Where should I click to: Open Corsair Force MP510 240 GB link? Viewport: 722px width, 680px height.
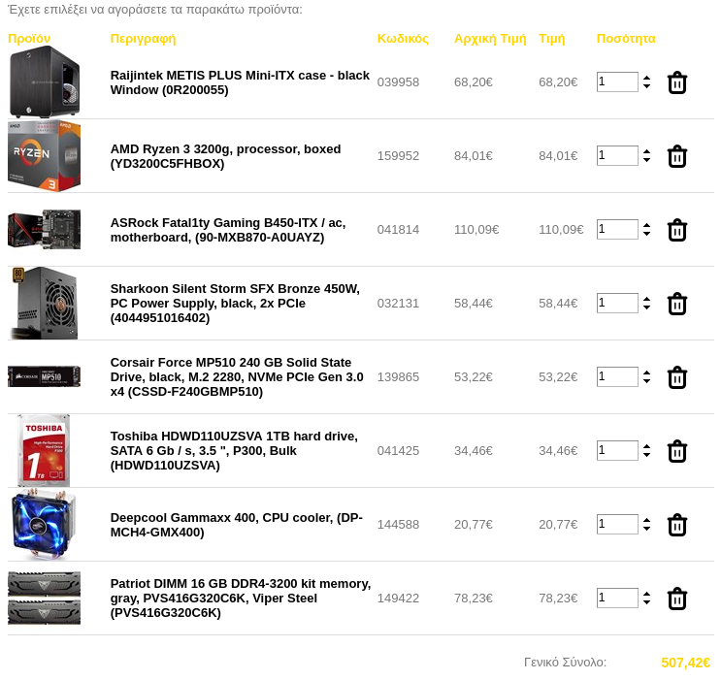click(x=237, y=376)
